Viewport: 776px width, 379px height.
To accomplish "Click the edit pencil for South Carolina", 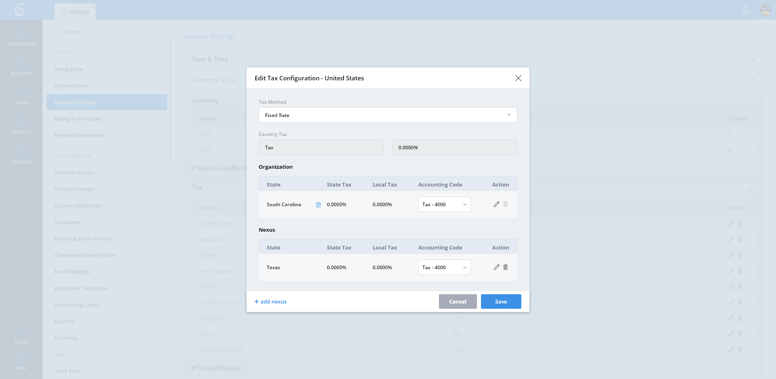I will (x=496, y=204).
